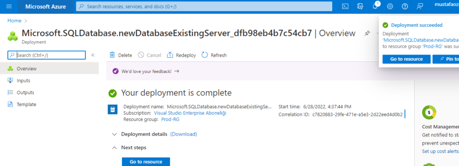Click the green deployment complete checkmark
This screenshot has height=166, width=459.
pos(113,94)
